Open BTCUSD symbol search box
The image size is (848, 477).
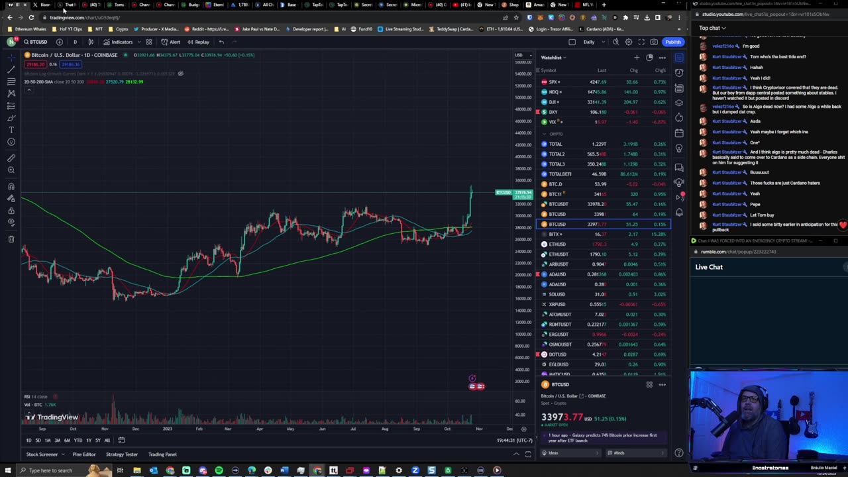click(36, 42)
